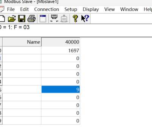
Task: Open the Setup menu
Action: [x=71, y=9]
